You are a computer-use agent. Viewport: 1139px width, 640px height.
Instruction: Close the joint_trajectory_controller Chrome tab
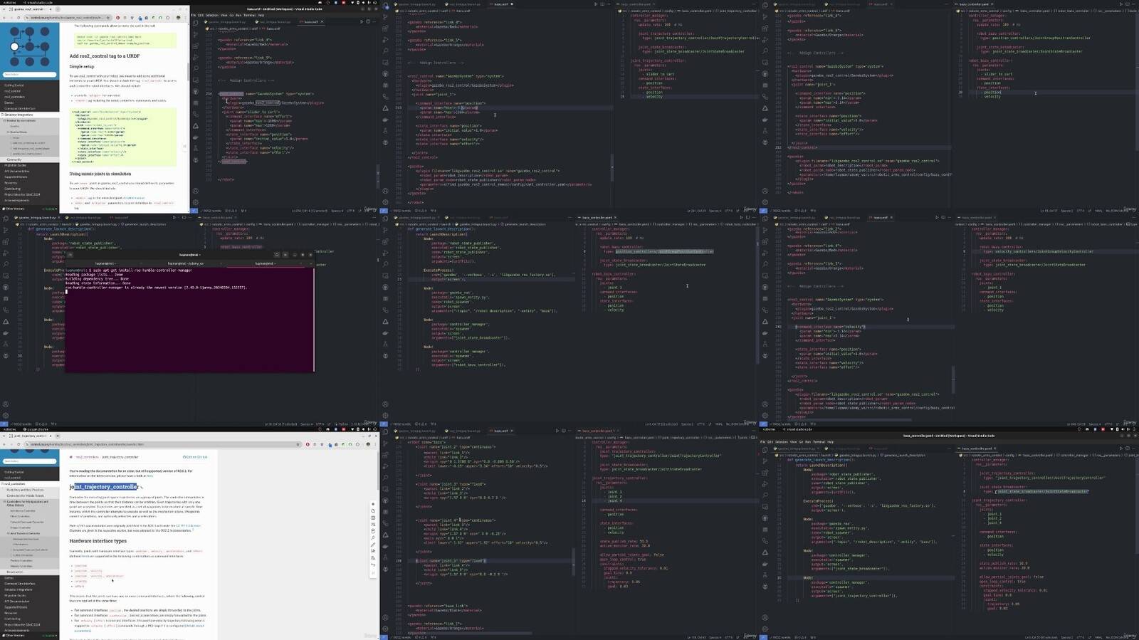(51, 436)
